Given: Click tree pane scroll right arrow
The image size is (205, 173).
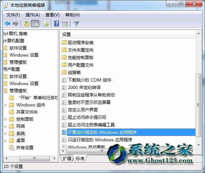Looking at the screenshot, I should pos(55,158).
